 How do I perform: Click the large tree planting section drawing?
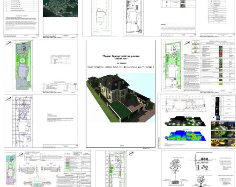click(176, 172)
